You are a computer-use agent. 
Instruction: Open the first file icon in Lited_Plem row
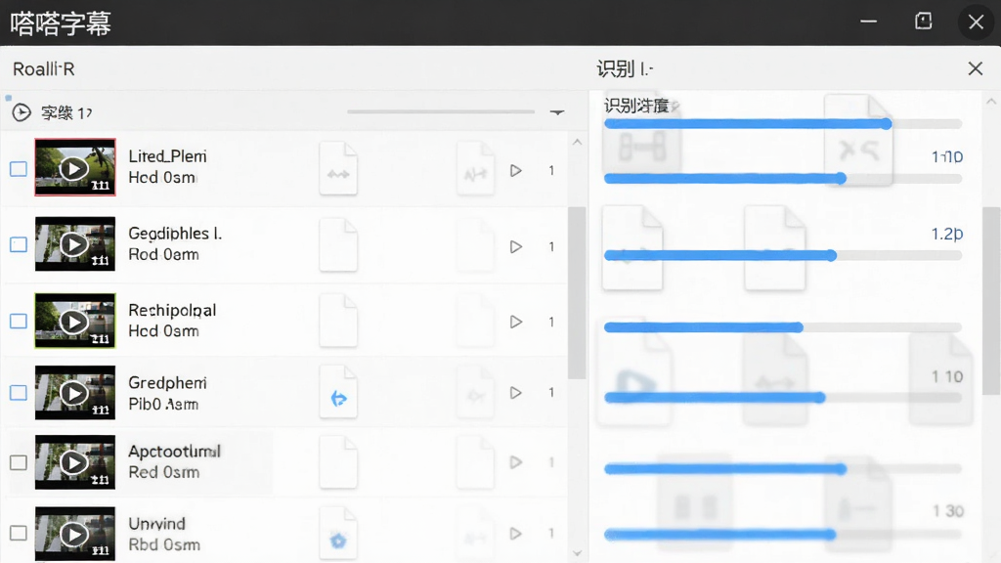point(338,168)
